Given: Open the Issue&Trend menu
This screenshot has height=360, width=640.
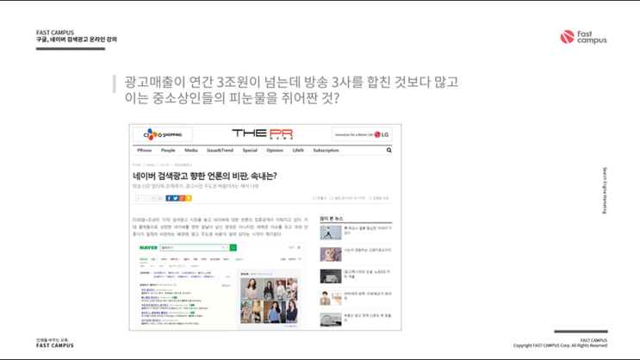Looking at the screenshot, I should tap(220, 150).
